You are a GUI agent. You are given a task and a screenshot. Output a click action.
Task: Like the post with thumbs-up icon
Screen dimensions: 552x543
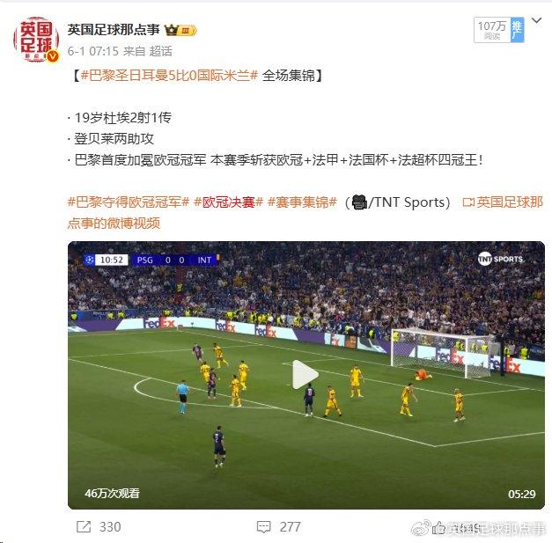tap(439, 527)
